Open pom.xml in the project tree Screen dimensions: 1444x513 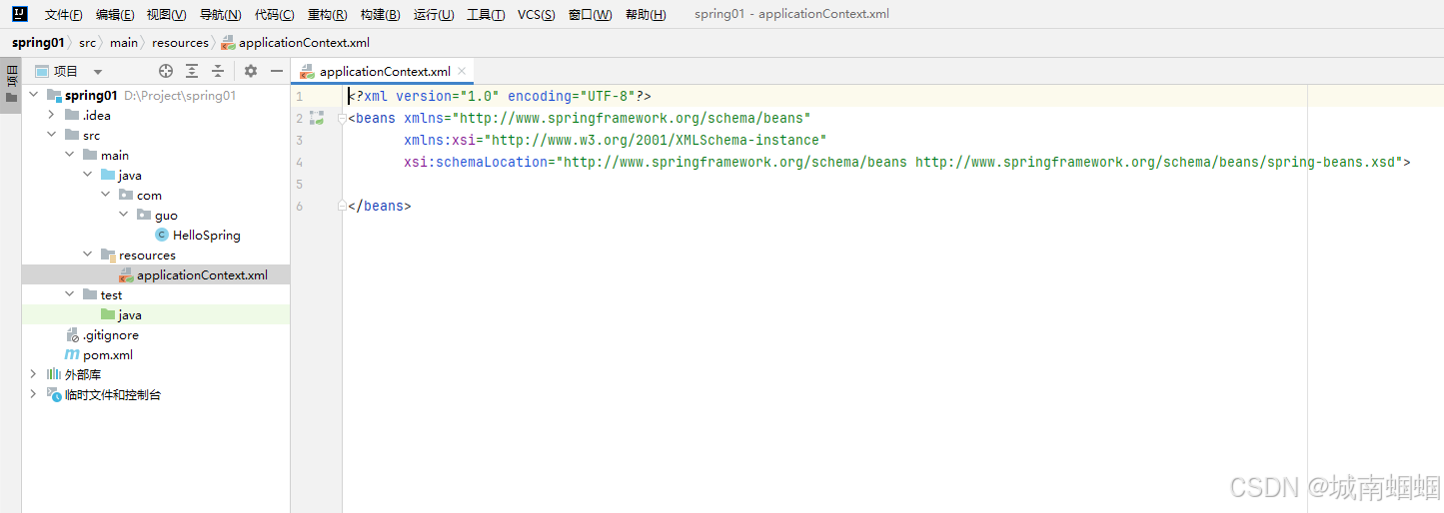pyautogui.click(x=107, y=355)
